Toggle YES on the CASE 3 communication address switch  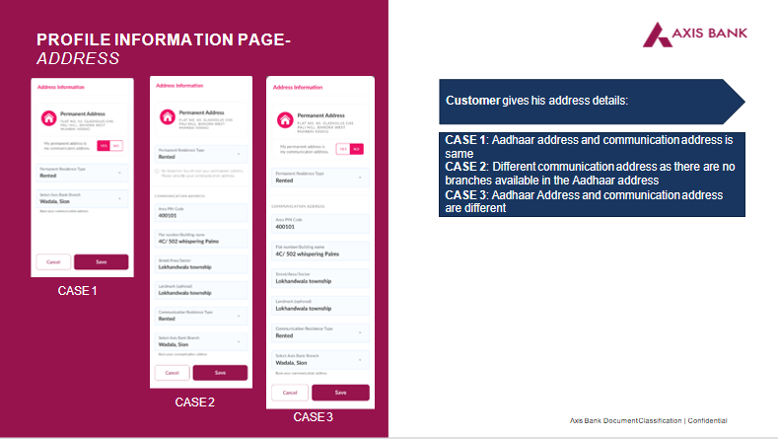tap(343, 149)
